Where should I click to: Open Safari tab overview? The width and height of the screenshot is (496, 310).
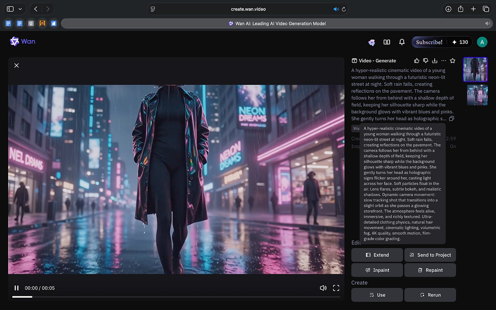point(486,9)
